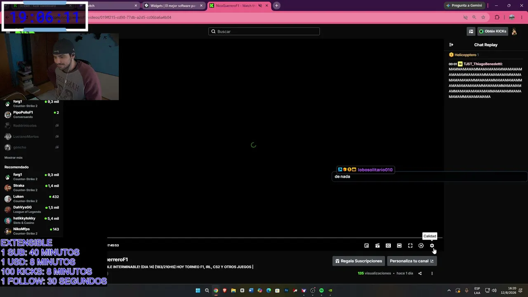Switch the ESP LAA keyboard language
The image size is (528, 297).
pos(477,290)
